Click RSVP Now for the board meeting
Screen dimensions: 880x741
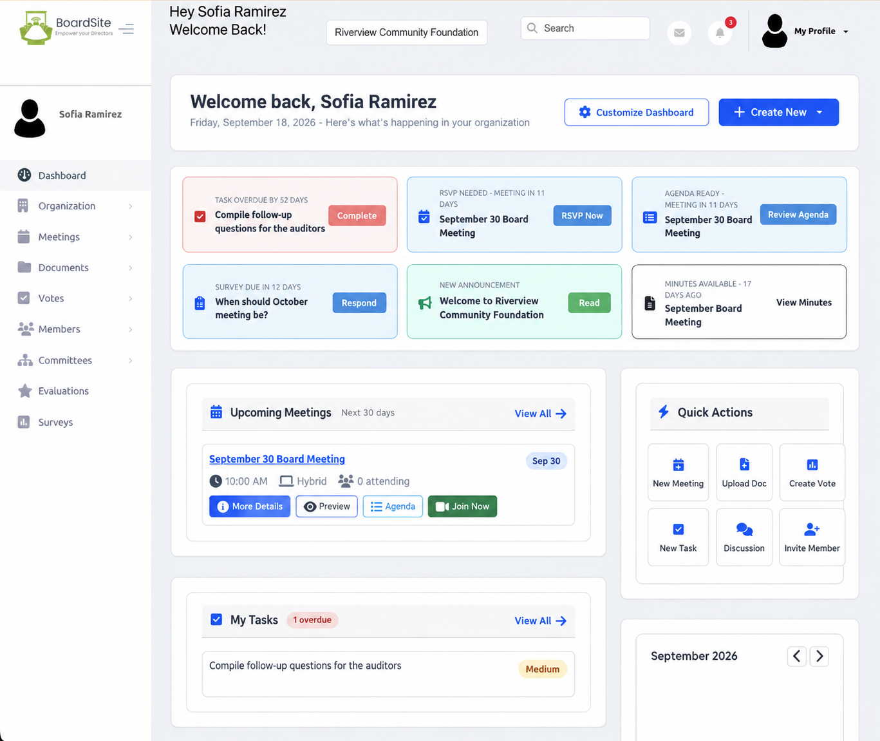(x=582, y=216)
